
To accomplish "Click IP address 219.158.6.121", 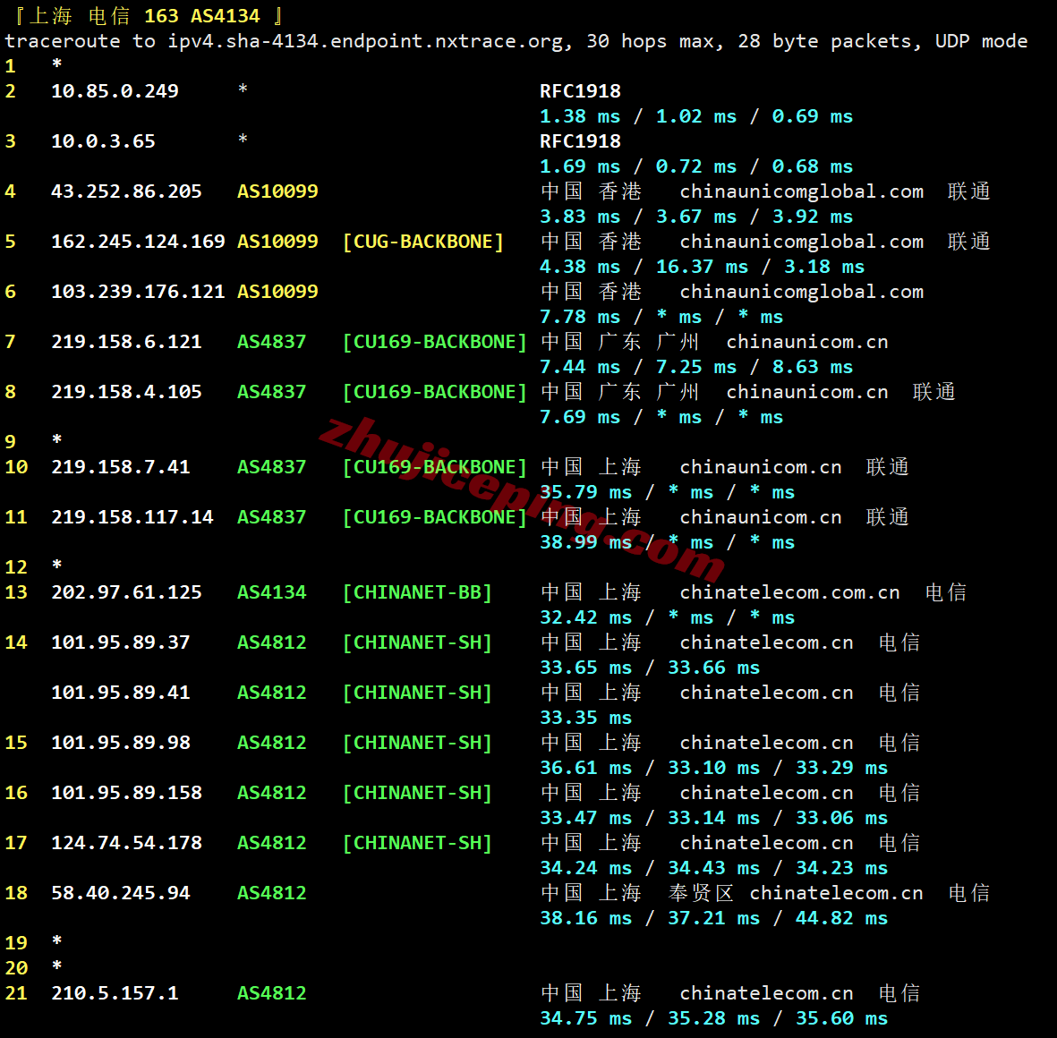I will (127, 342).
